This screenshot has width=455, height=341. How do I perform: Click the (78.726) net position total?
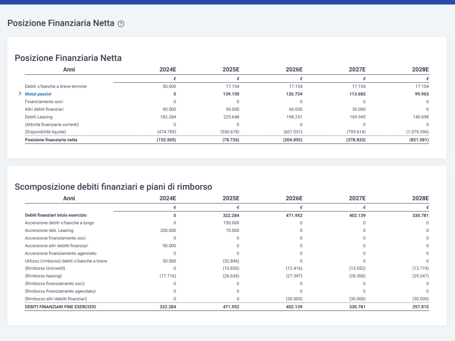[x=231, y=139]
